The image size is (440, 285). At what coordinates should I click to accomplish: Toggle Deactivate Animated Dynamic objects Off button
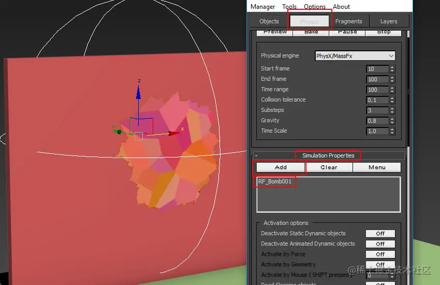click(x=380, y=244)
